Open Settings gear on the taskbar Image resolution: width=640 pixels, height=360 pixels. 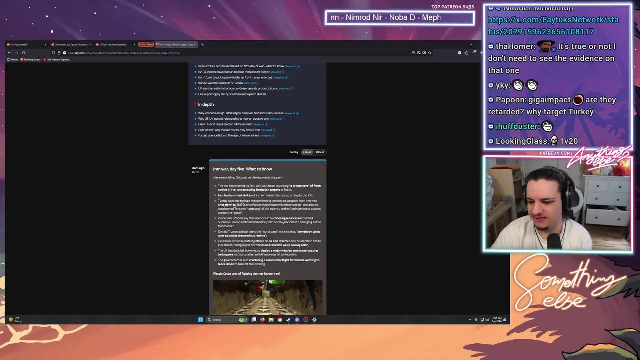314,320
